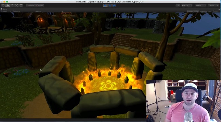
Task: Toggle Global/Local handle rotation
Action: [x=40, y=5]
